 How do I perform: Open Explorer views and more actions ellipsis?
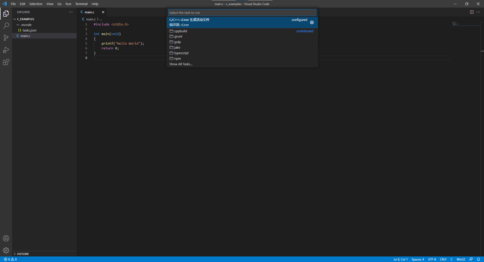coord(71,12)
